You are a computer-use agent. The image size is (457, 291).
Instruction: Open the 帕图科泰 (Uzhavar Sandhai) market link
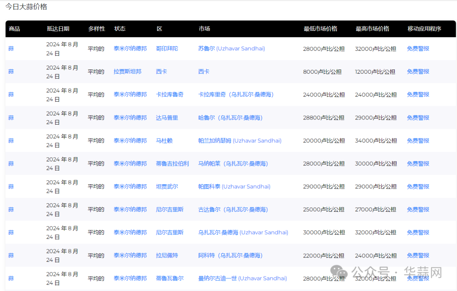click(x=234, y=186)
